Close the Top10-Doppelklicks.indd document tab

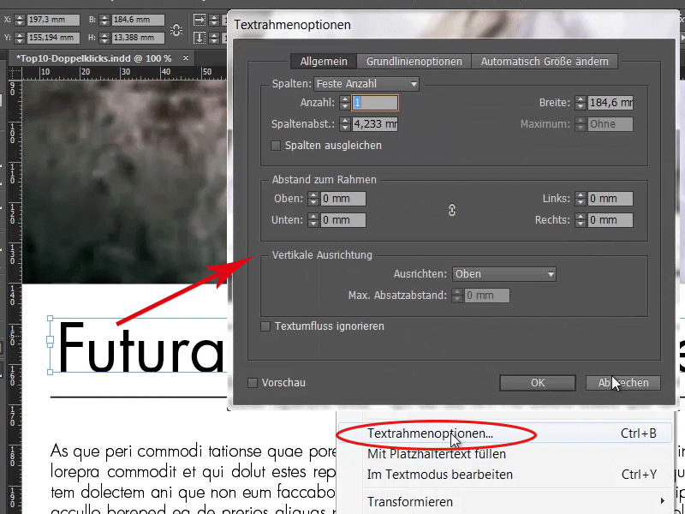pyautogui.click(x=186, y=57)
